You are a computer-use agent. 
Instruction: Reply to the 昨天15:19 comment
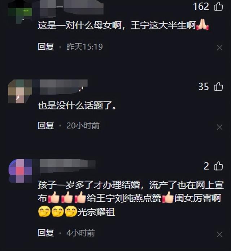46,47
